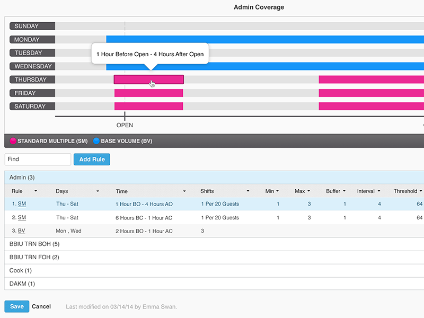Viewport: 424px width, 318px height.
Task: Click the Add Rule button
Action: tap(92, 160)
